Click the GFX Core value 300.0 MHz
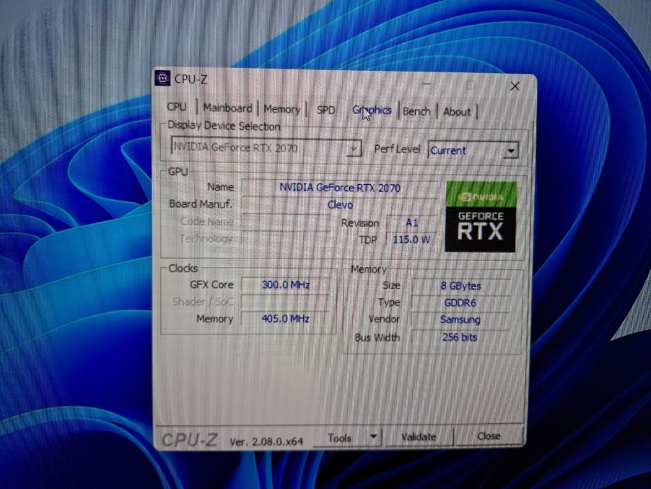This screenshot has width=651, height=489. coord(286,285)
